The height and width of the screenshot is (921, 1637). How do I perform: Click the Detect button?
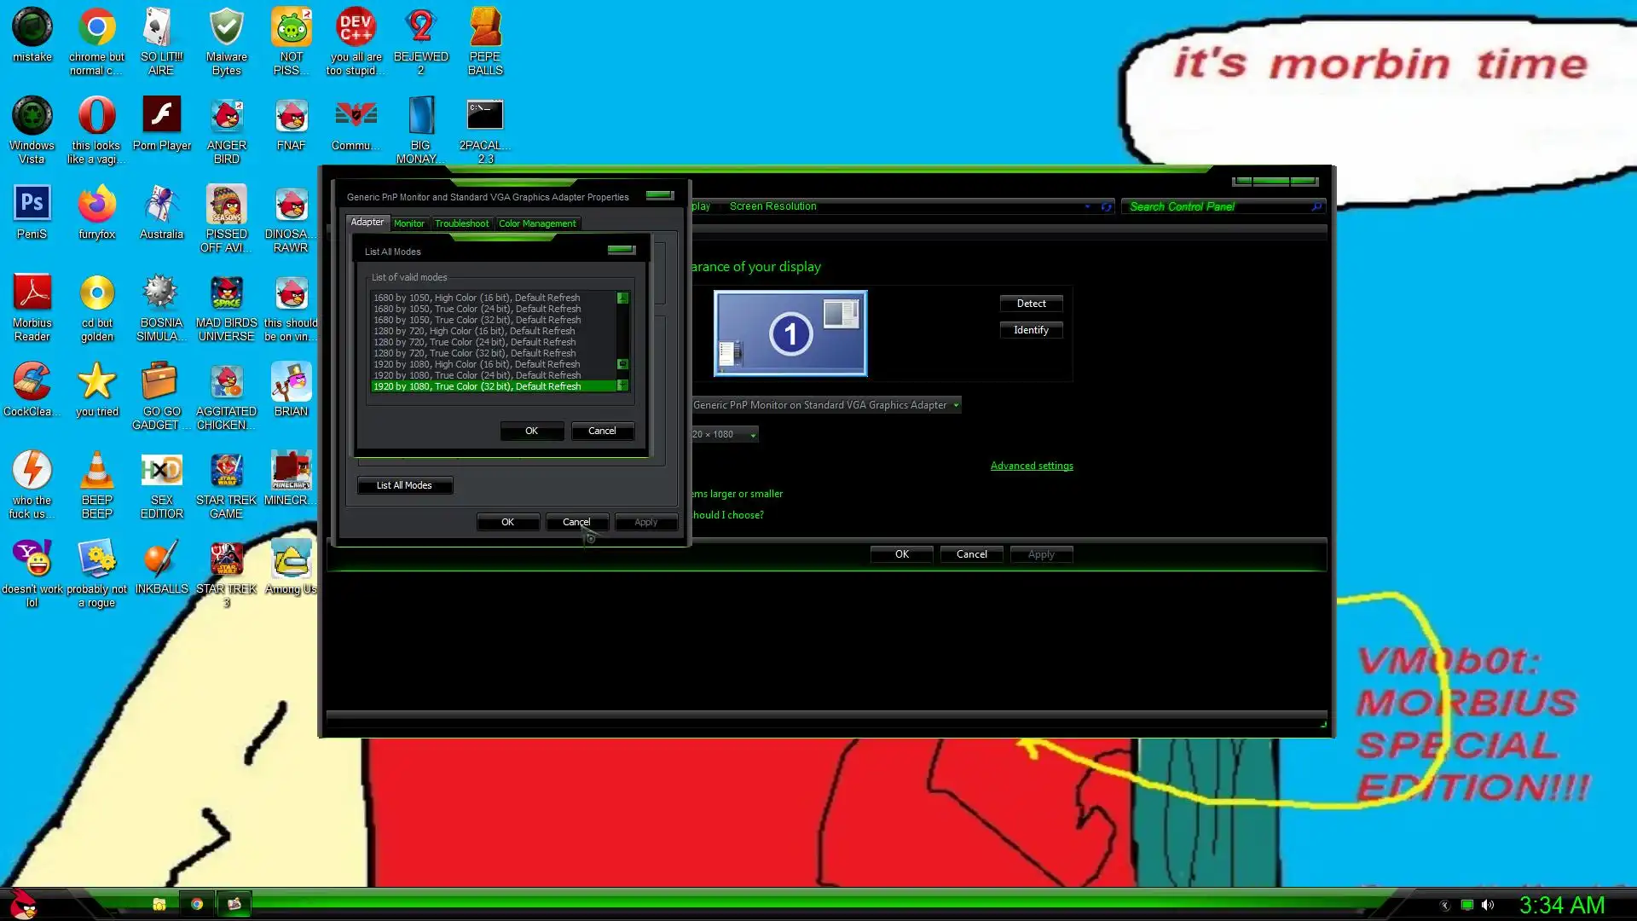(x=1031, y=304)
